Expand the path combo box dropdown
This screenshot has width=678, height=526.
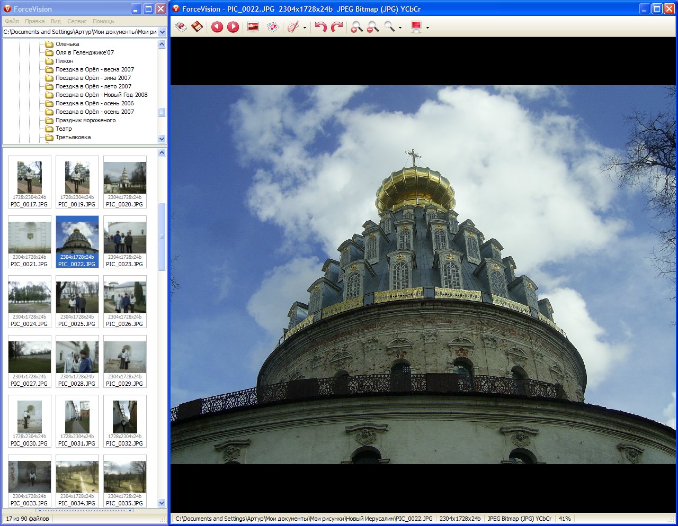tap(162, 32)
